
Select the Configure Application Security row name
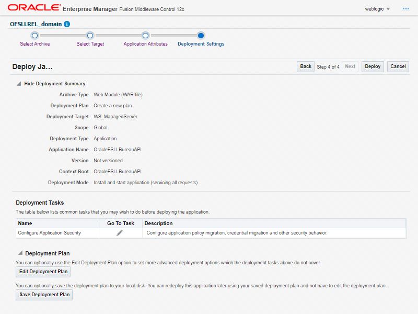click(49, 233)
